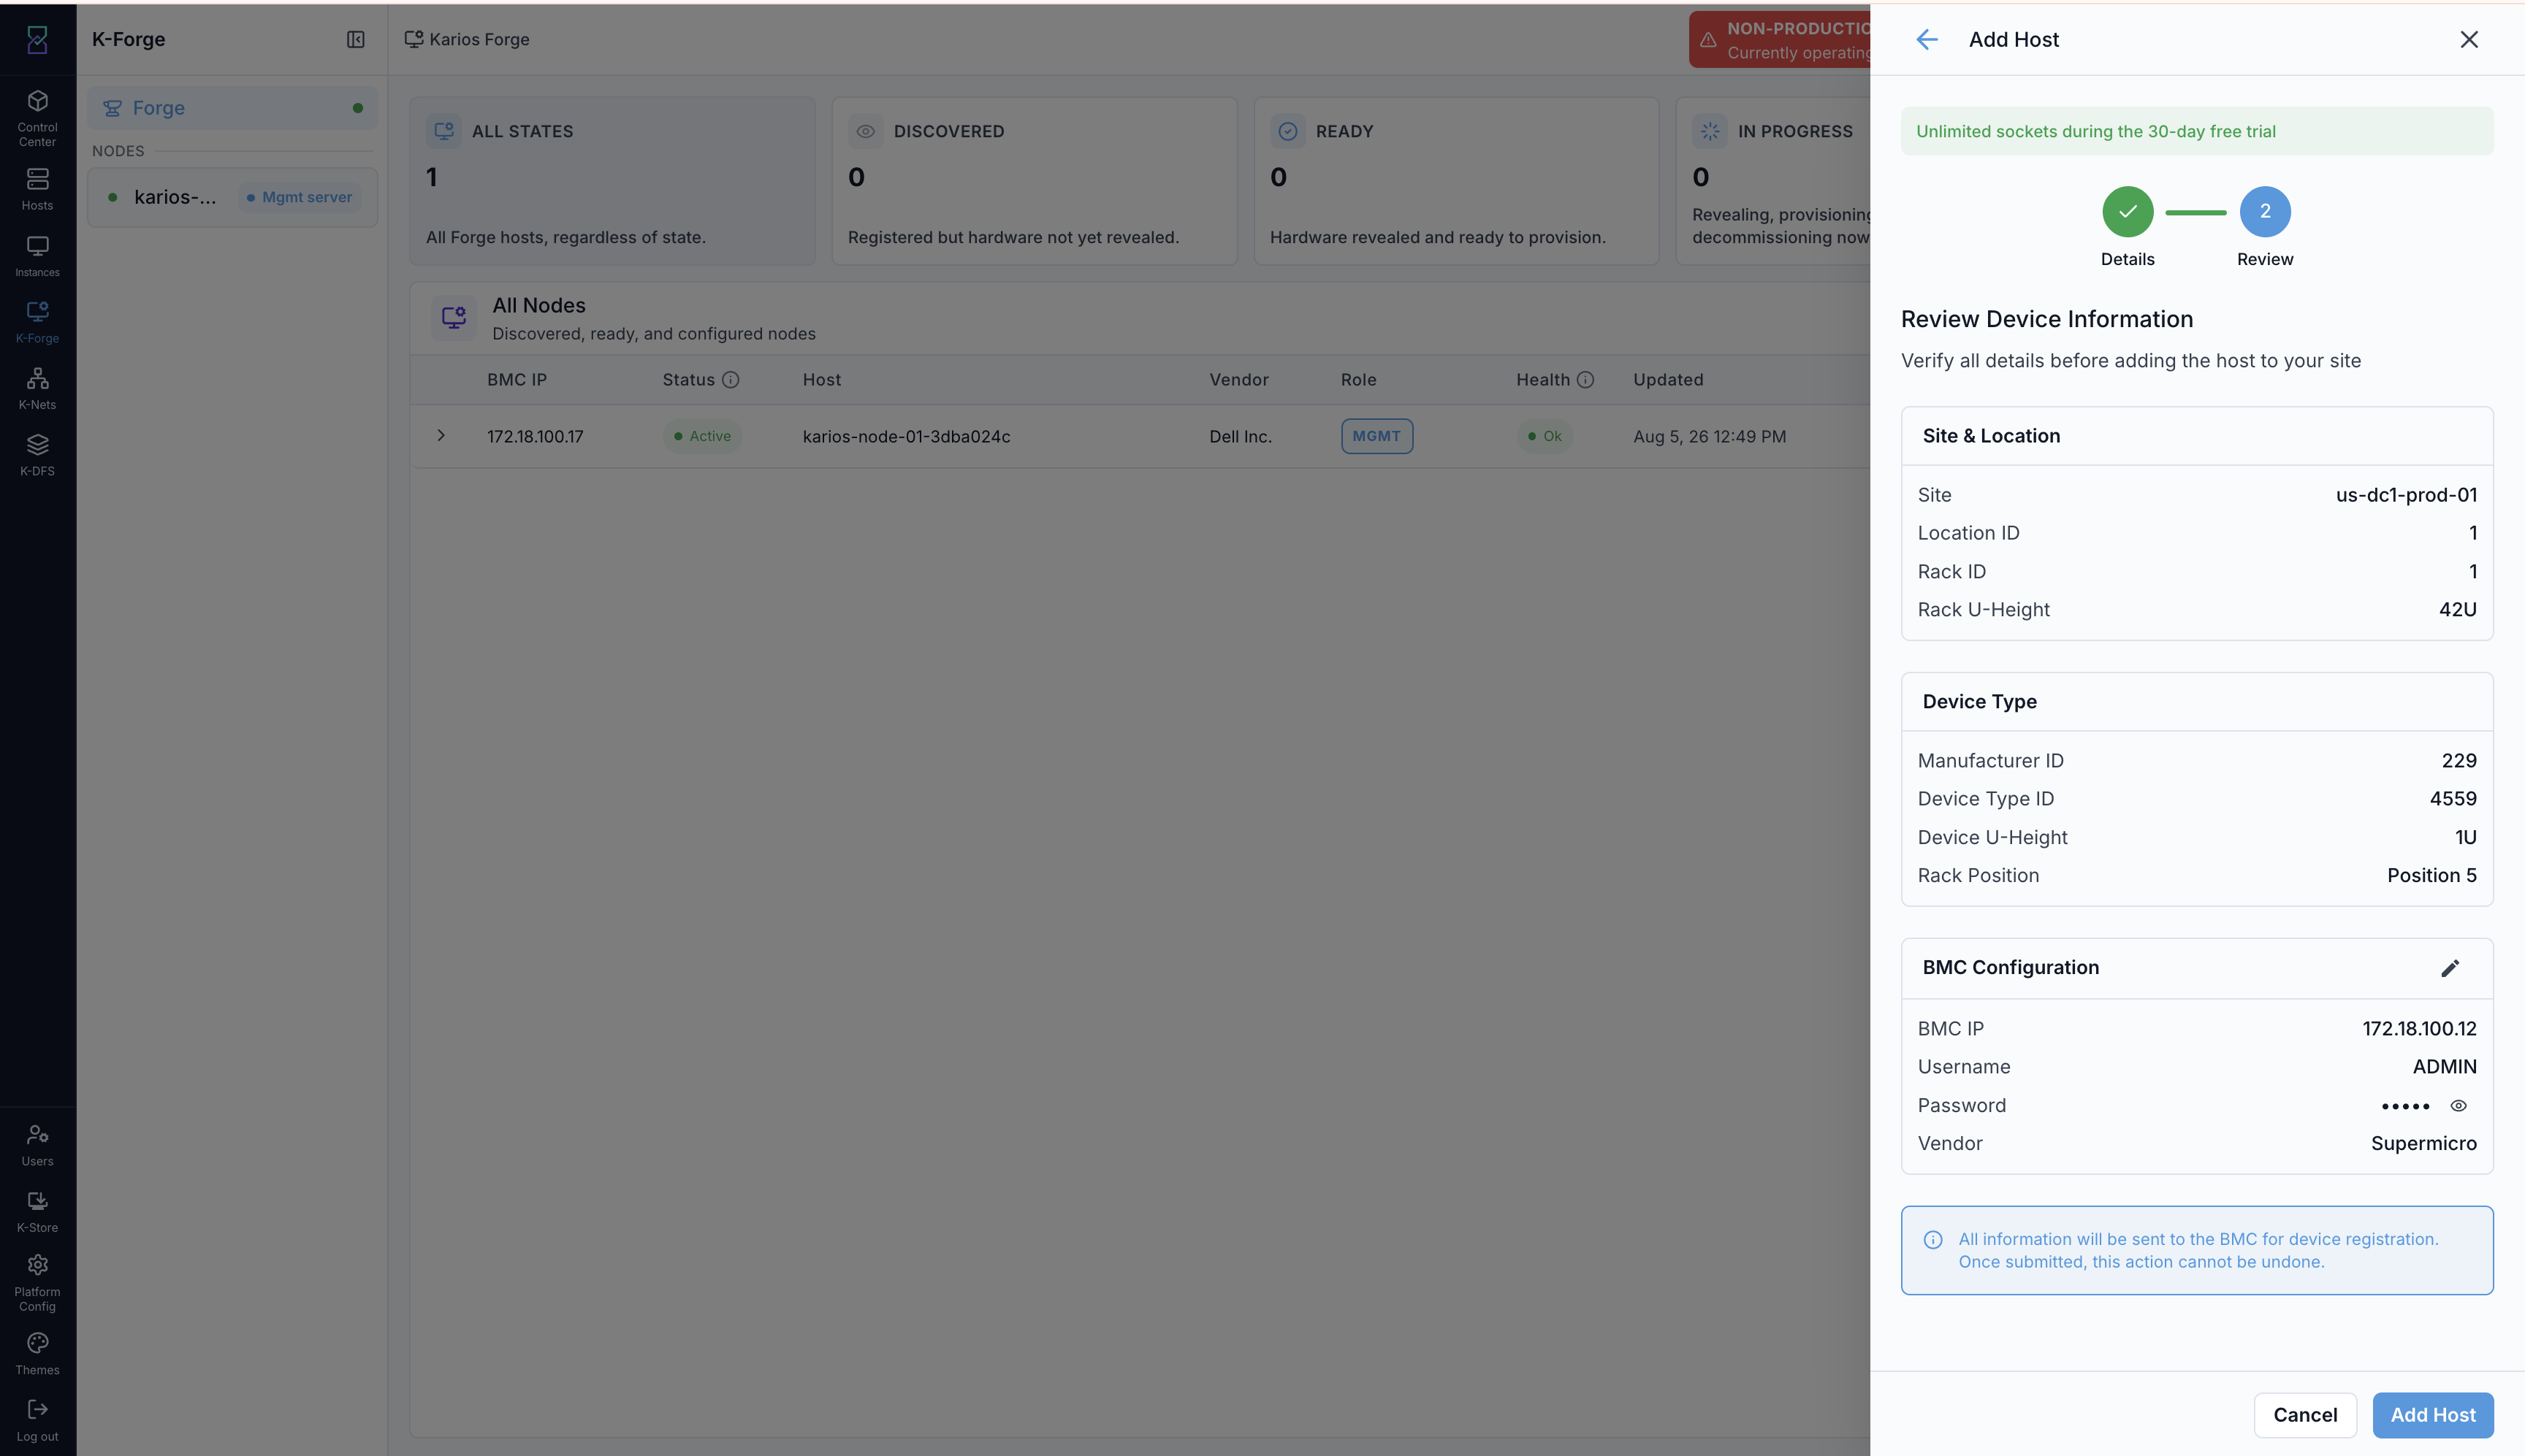Open Themes in sidebar
The image size is (2525, 1456).
[x=37, y=1354]
